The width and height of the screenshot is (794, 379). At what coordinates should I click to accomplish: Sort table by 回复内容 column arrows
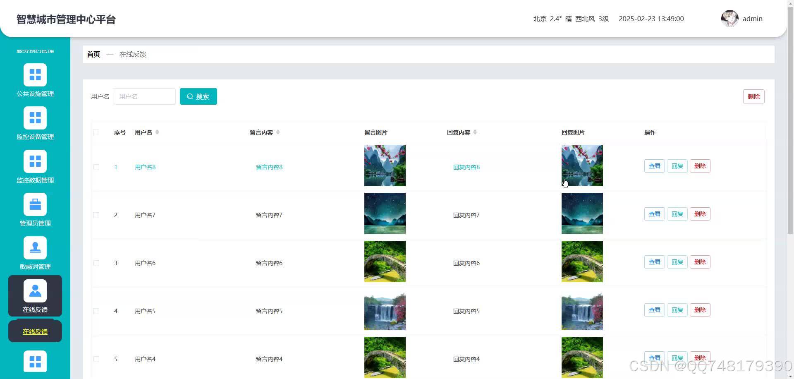point(475,132)
